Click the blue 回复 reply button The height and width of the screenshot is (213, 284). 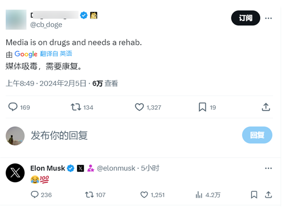[257, 135]
